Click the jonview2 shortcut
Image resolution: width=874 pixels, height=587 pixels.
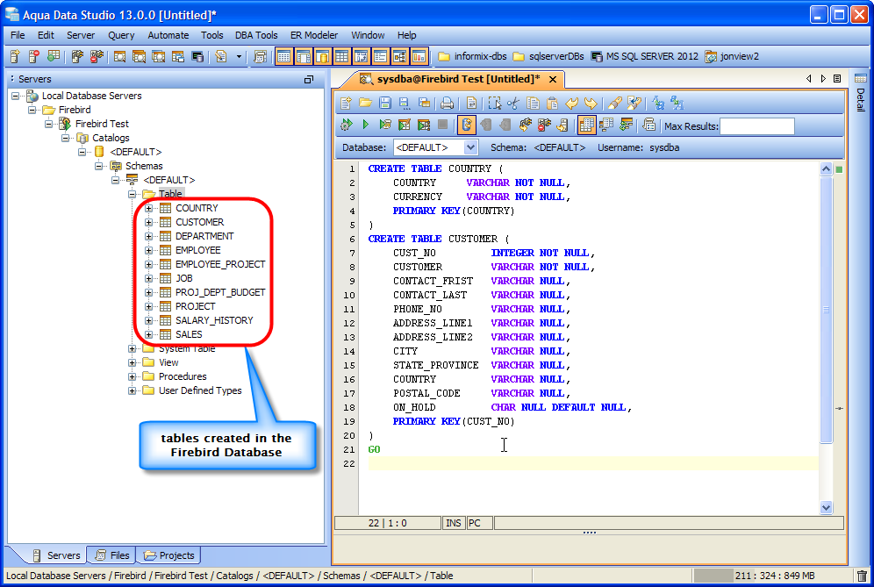pyautogui.click(x=732, y=56)
